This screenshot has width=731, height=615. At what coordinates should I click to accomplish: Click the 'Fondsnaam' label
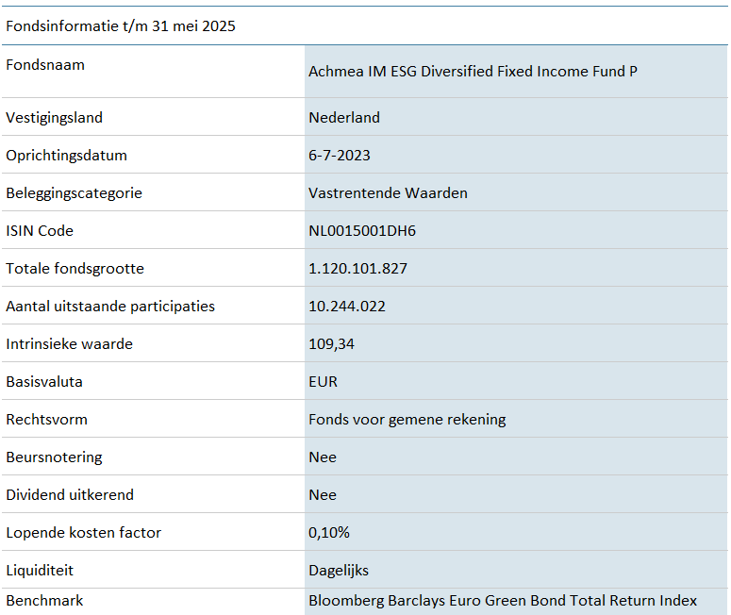click(x=45, y=65)
